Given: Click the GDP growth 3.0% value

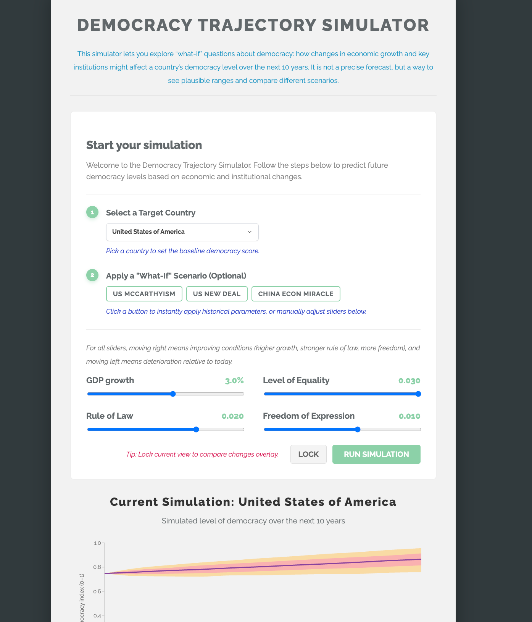Looking at the screenshot, I should coord(234,381).
